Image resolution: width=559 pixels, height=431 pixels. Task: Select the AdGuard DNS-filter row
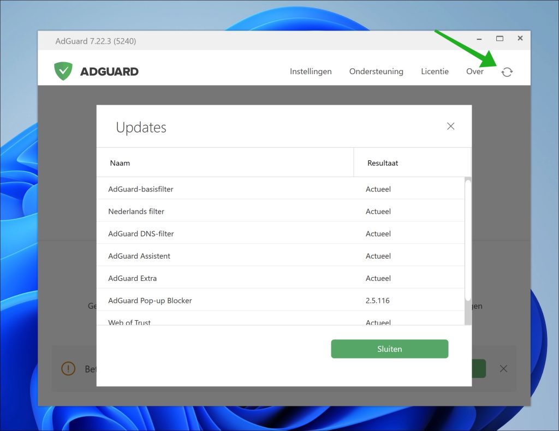(x=141, y=234)
